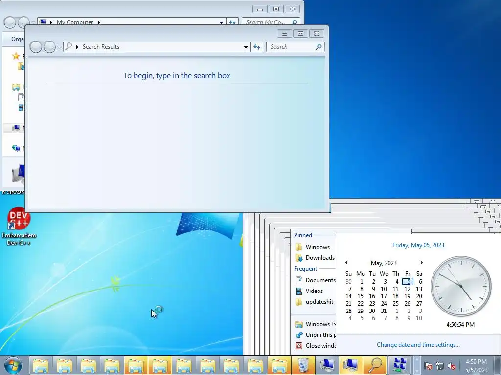This screenshot has width=501, height=375.
Task: Select May 15 in calendar
Action: click(x=361, y=296)
